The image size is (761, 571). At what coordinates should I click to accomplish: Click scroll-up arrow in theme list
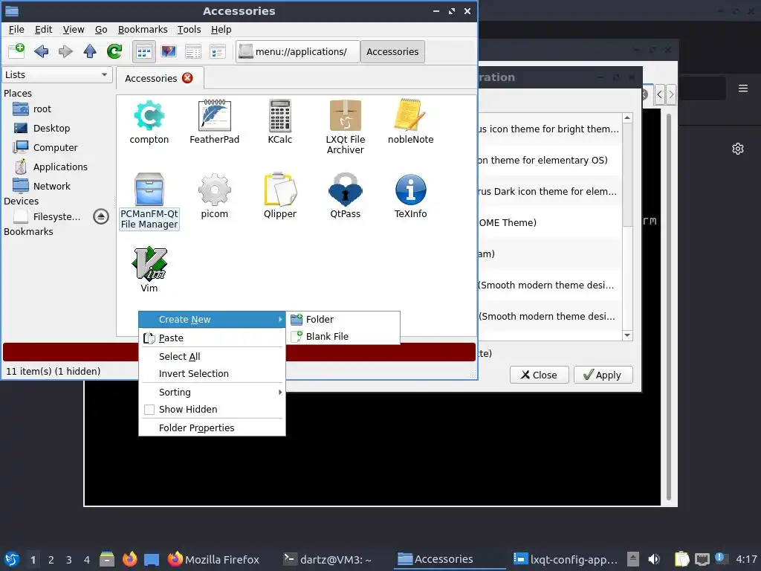coord(627,118)
